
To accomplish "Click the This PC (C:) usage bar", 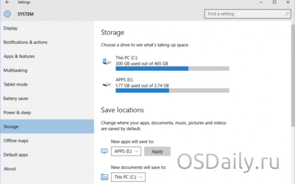I will [172, 68].
